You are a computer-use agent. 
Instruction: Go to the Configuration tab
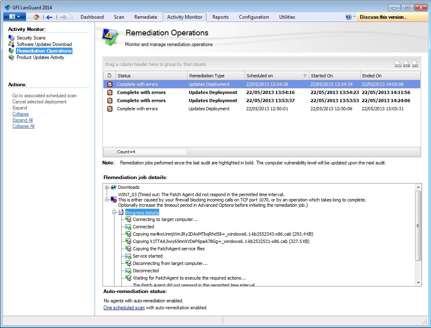tap(254, 17)
